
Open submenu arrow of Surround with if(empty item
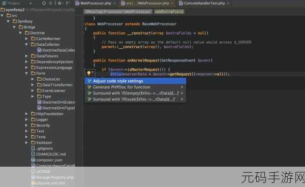pos(182,93)
